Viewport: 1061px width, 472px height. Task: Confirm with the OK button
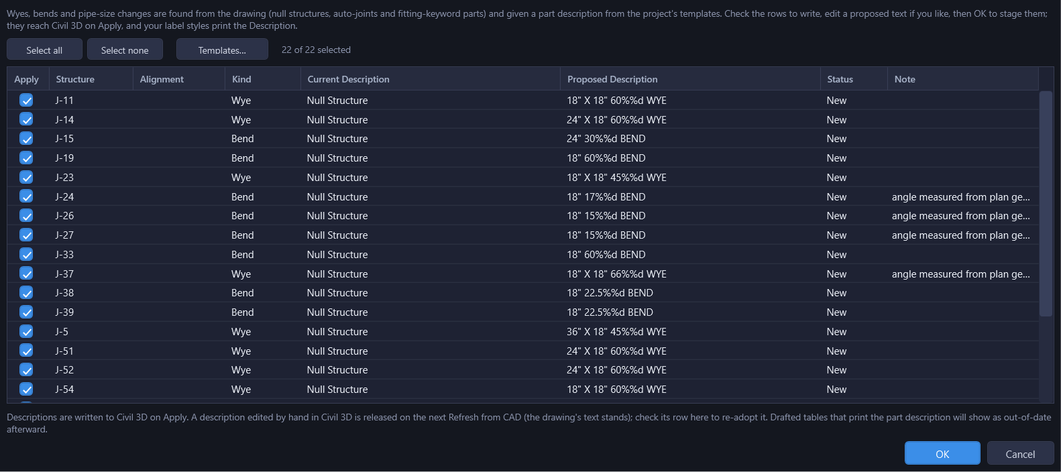point(942,453)
